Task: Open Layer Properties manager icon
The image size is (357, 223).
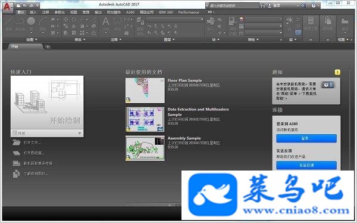Action: pyautogui.click(x=140, y=21)
